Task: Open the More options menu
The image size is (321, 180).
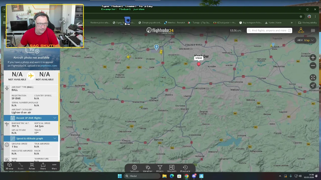Action: tap(54, 166)
